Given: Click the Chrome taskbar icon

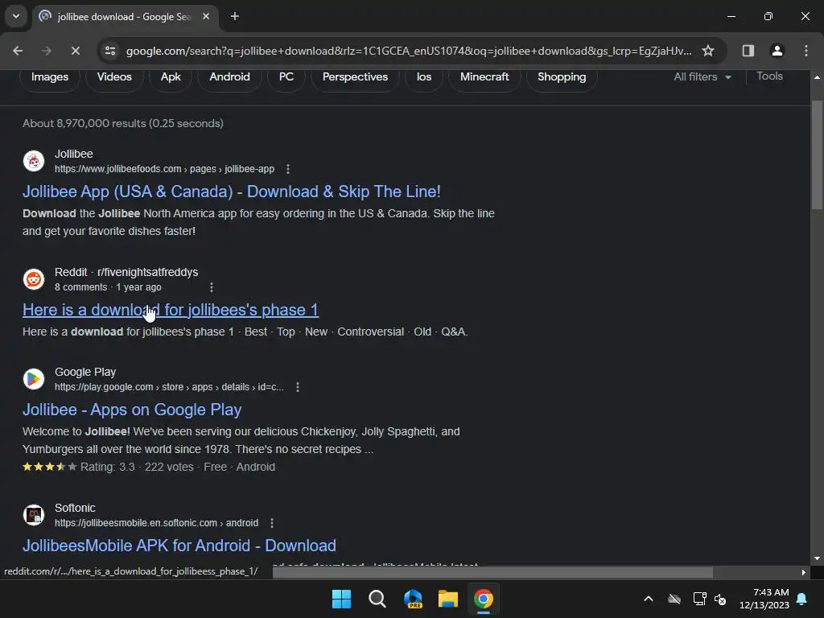Looking at the screenshot, I should click(484, 599).
